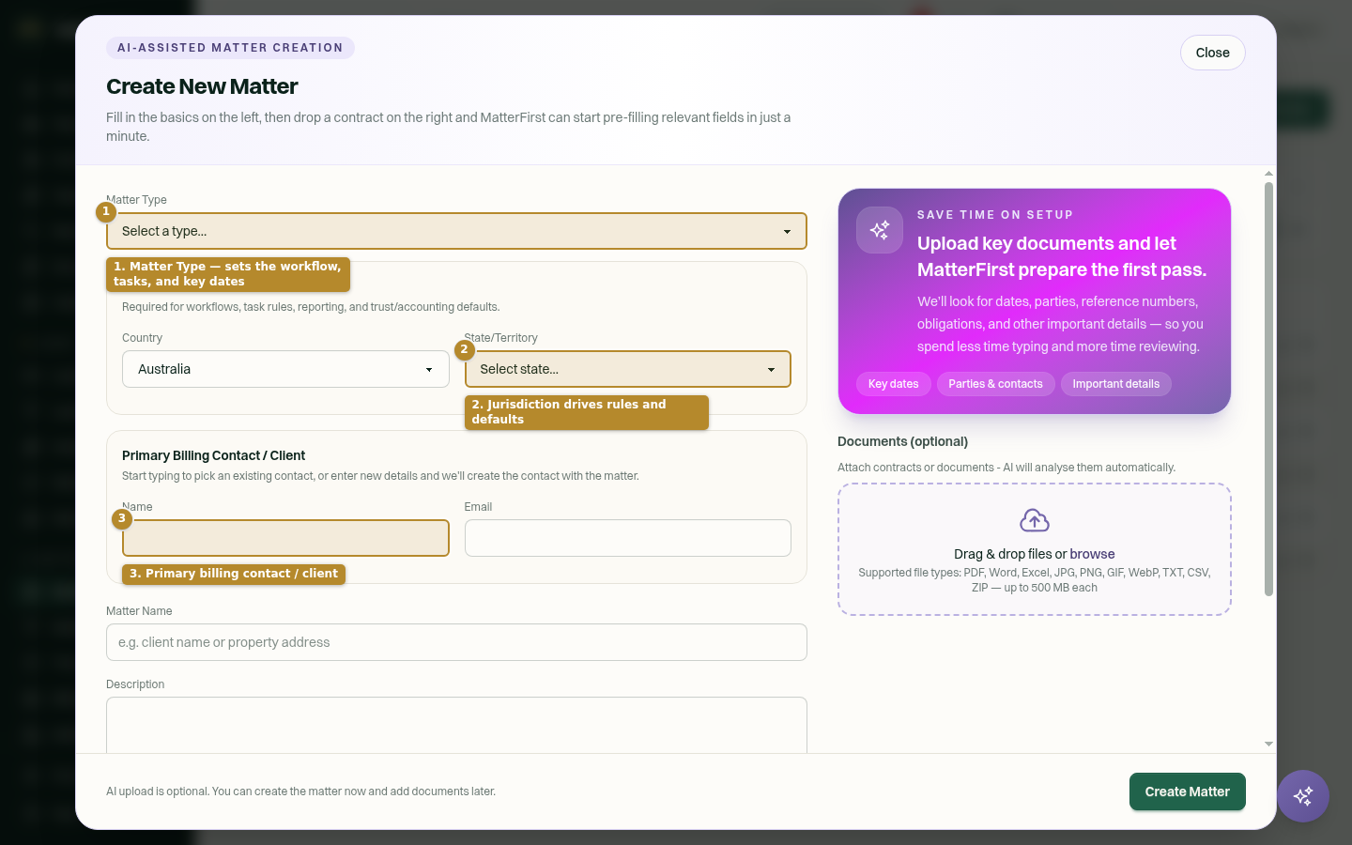
Task: Click into the Description text area
Action: pyautogui.click(x=456, y=725)
